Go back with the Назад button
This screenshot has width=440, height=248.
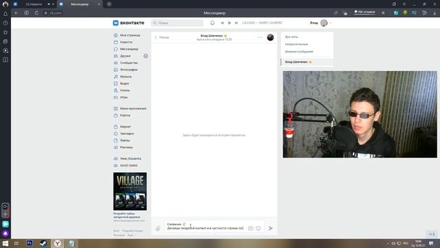(x=162, y=37)
